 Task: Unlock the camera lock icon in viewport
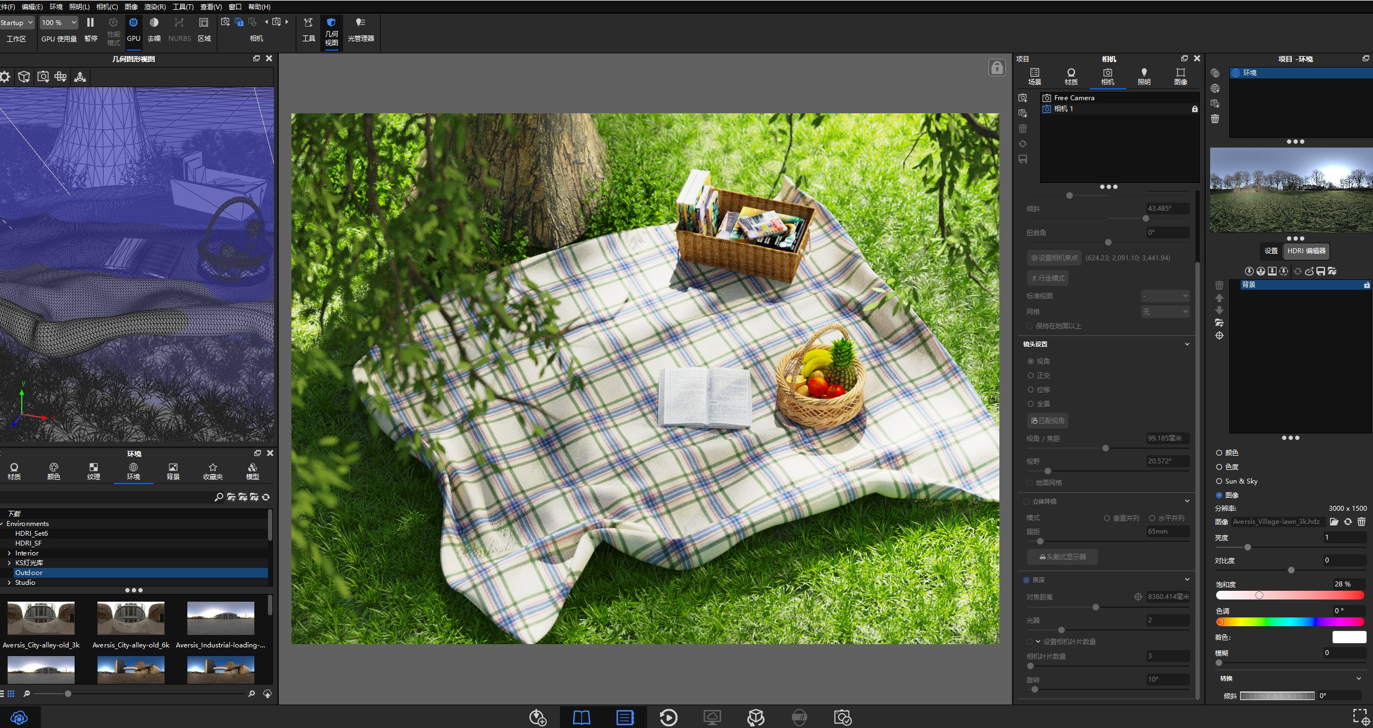pyautogui.click(x=997, y=68)
